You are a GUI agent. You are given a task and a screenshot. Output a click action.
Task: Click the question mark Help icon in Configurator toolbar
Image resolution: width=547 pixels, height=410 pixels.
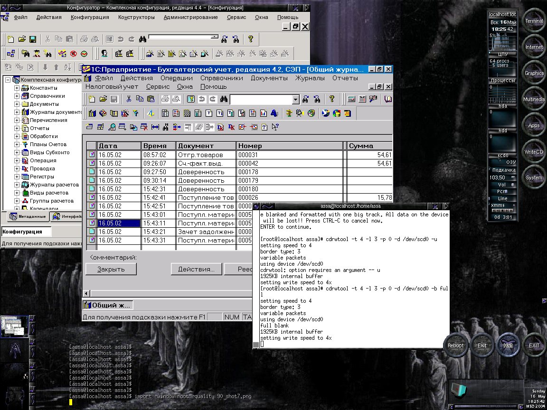point(251,39)
